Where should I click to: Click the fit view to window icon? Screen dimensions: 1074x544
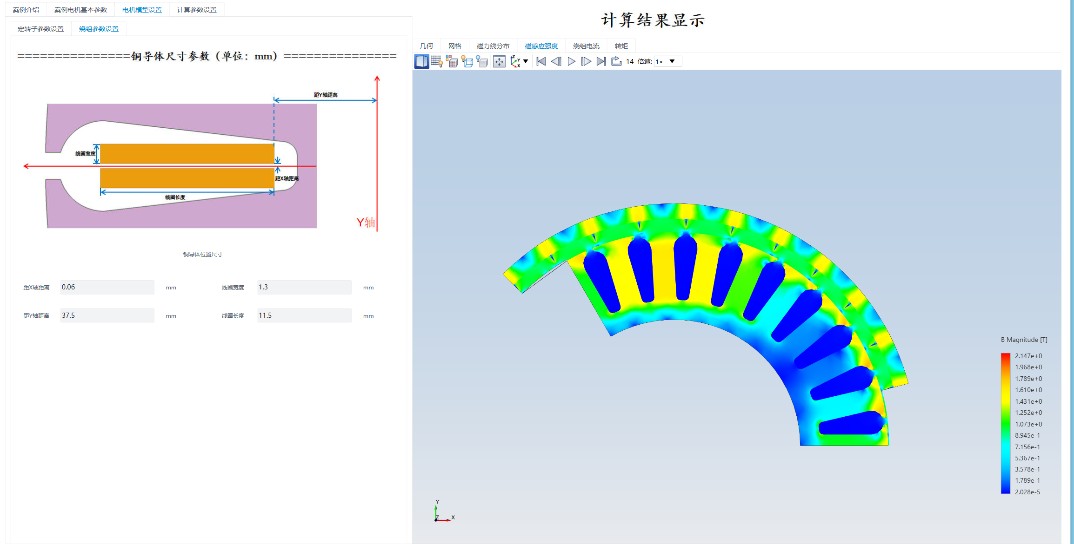click(499, 61)
